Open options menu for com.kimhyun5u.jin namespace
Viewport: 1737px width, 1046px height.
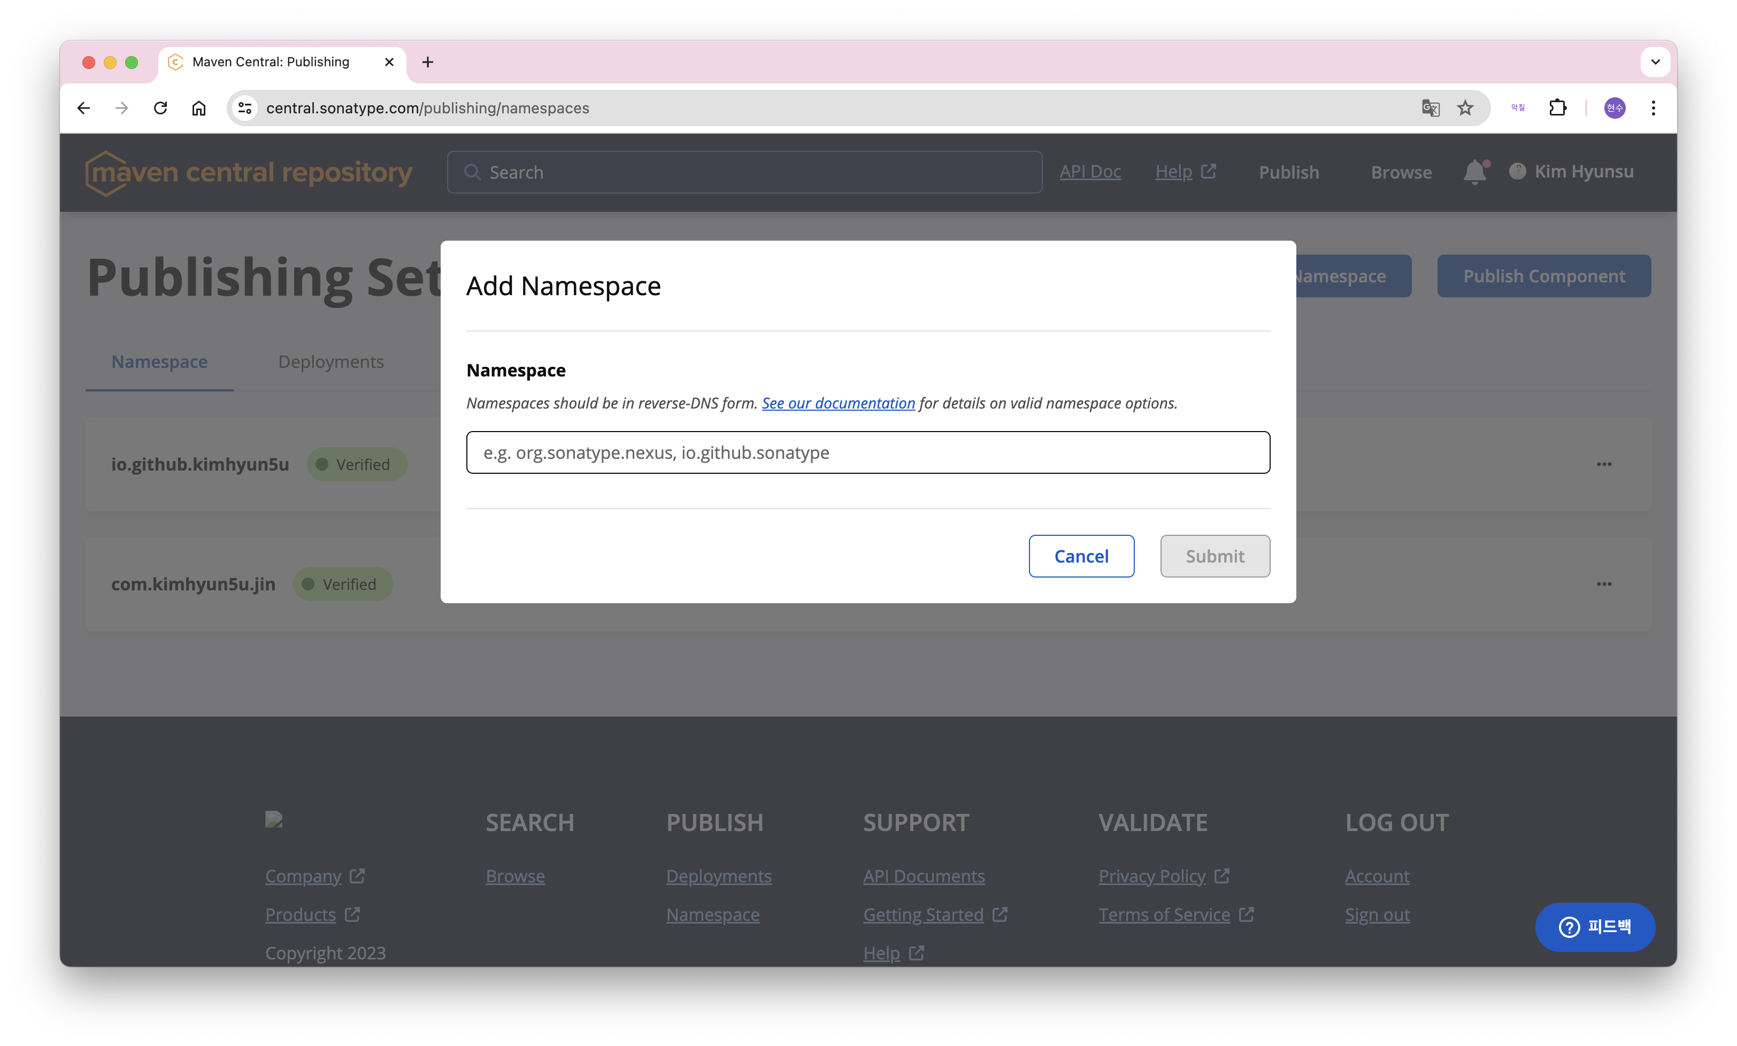(1604, 583)
